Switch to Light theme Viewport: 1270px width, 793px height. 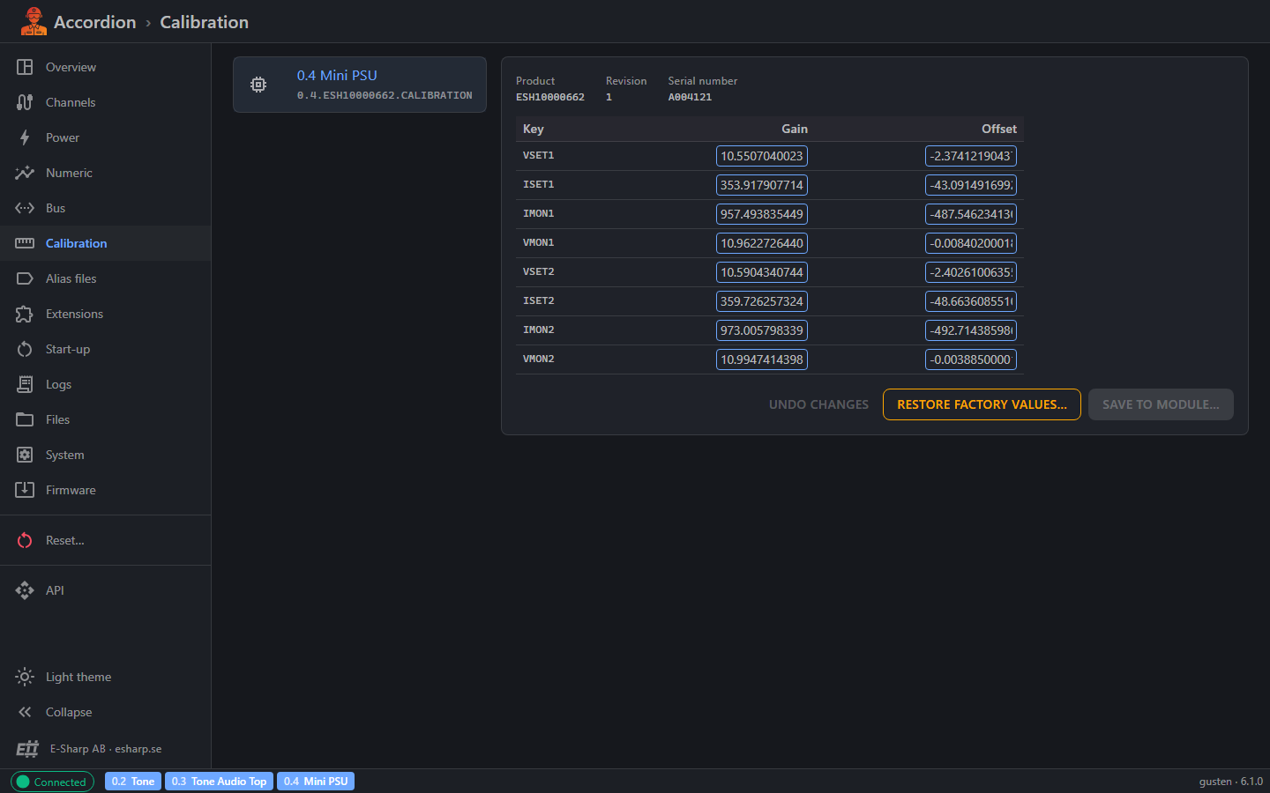coord(106,677)
